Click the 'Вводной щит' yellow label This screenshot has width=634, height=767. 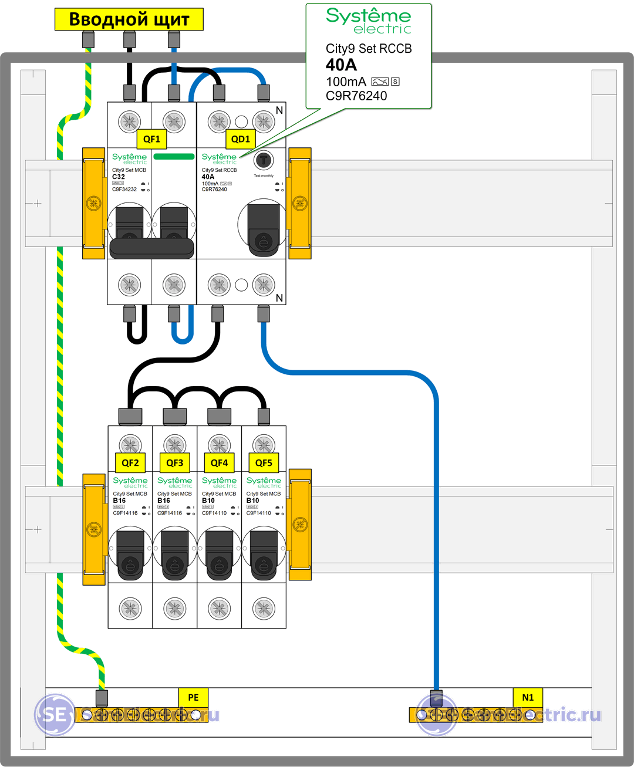coord(129,19)
